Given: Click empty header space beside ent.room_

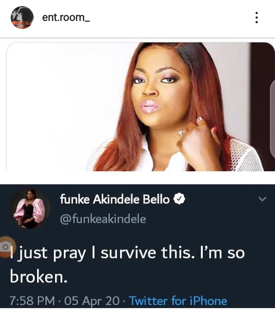Looking at the screenshot, I should [x=171, y=18].
